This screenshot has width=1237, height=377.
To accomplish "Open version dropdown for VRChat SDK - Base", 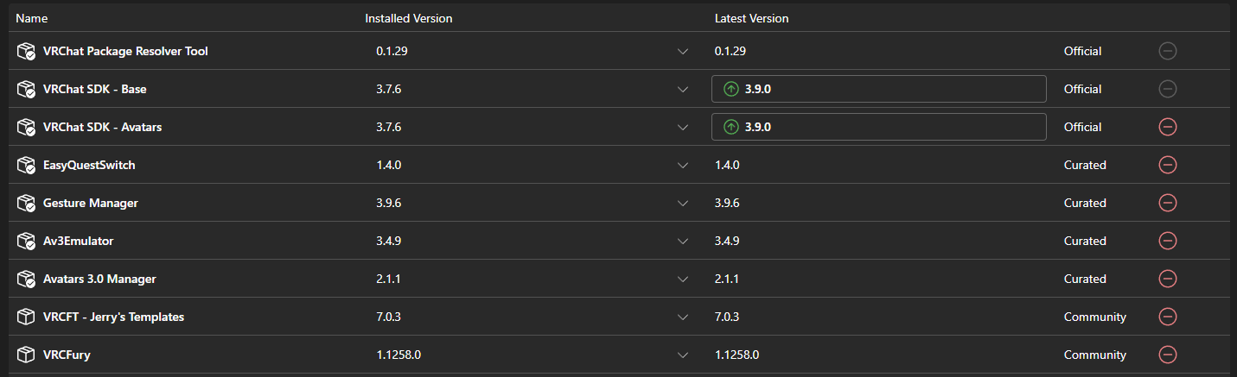I will pyautogui.click(x=683, y=89).
